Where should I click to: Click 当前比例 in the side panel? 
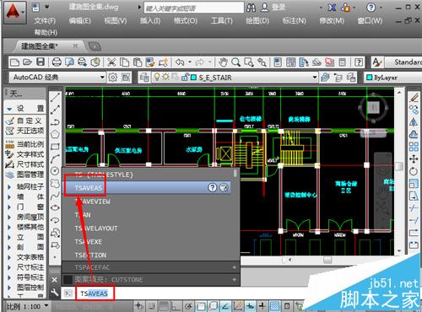30,144
